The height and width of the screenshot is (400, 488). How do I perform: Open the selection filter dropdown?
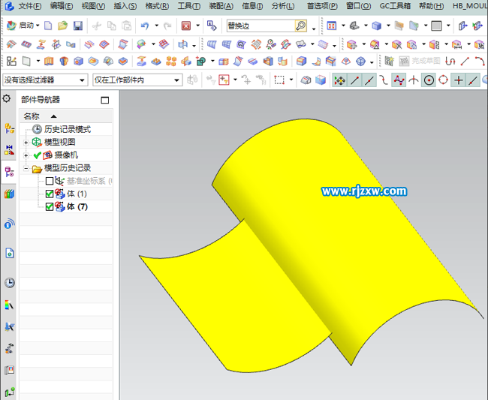point(45,80)
